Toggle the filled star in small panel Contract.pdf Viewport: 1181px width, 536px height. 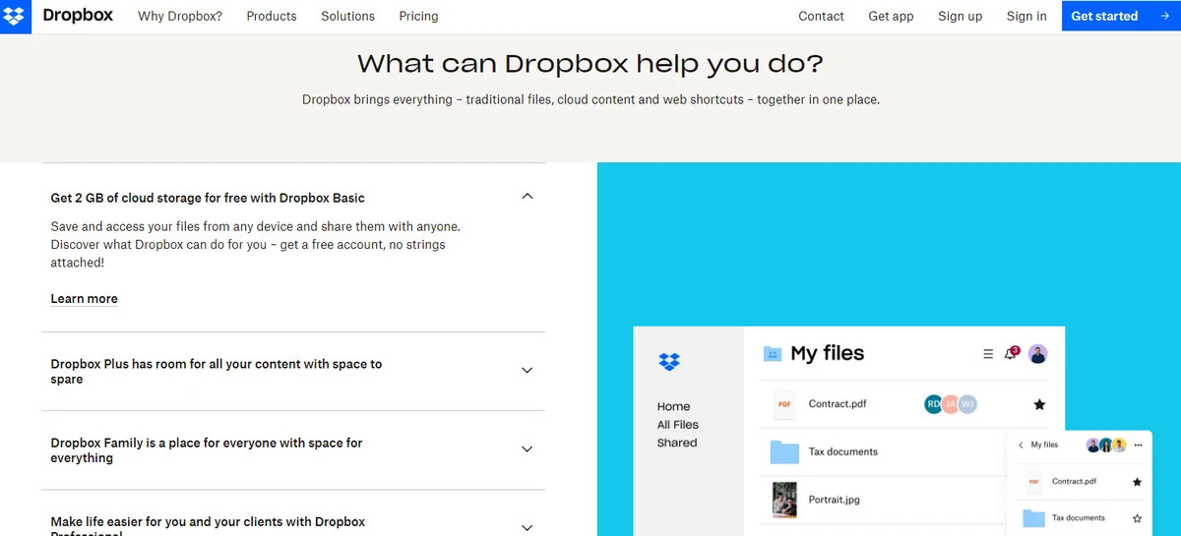[1137, 482]
